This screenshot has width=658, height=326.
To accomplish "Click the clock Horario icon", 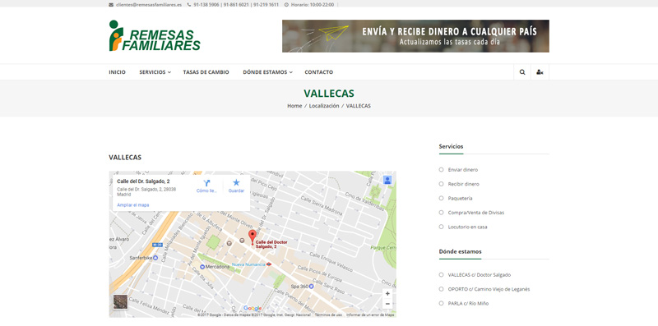I will coord(286,5).
